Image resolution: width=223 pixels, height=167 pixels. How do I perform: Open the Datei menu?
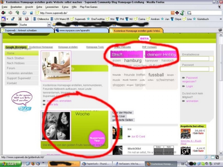[x=4, y=7]
